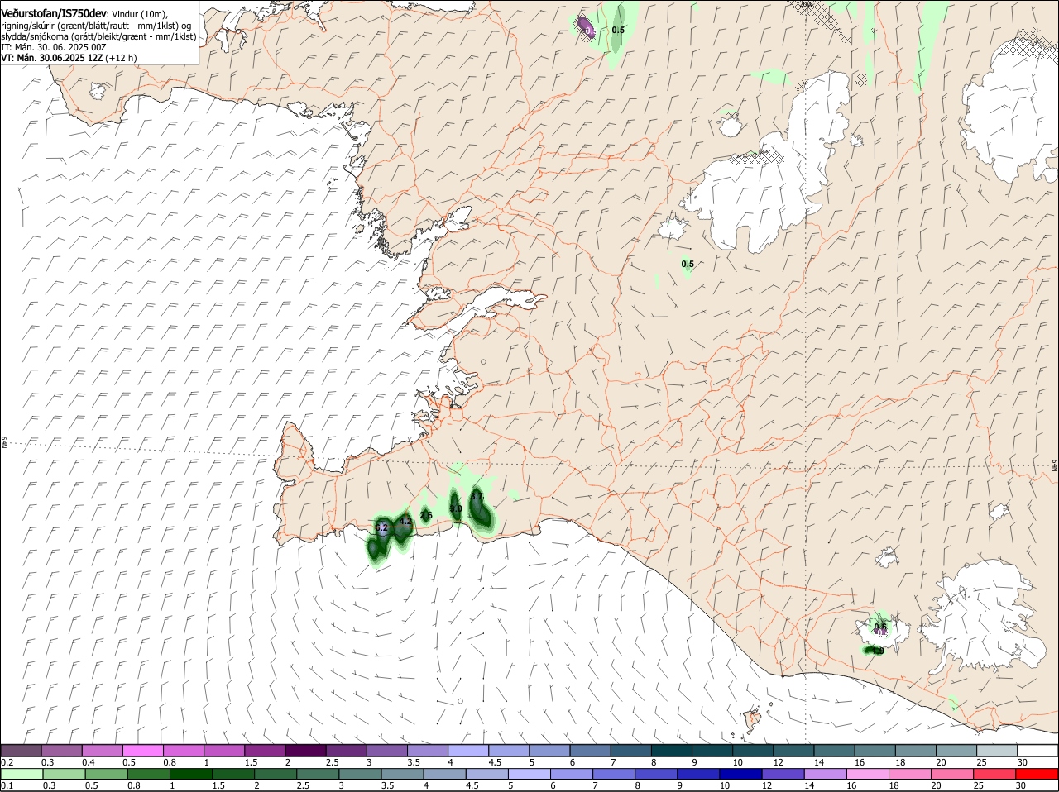Click the 4.2 precipitation value on the map
Viewport: 1059px width, 792px height.
tap(405, 522)
